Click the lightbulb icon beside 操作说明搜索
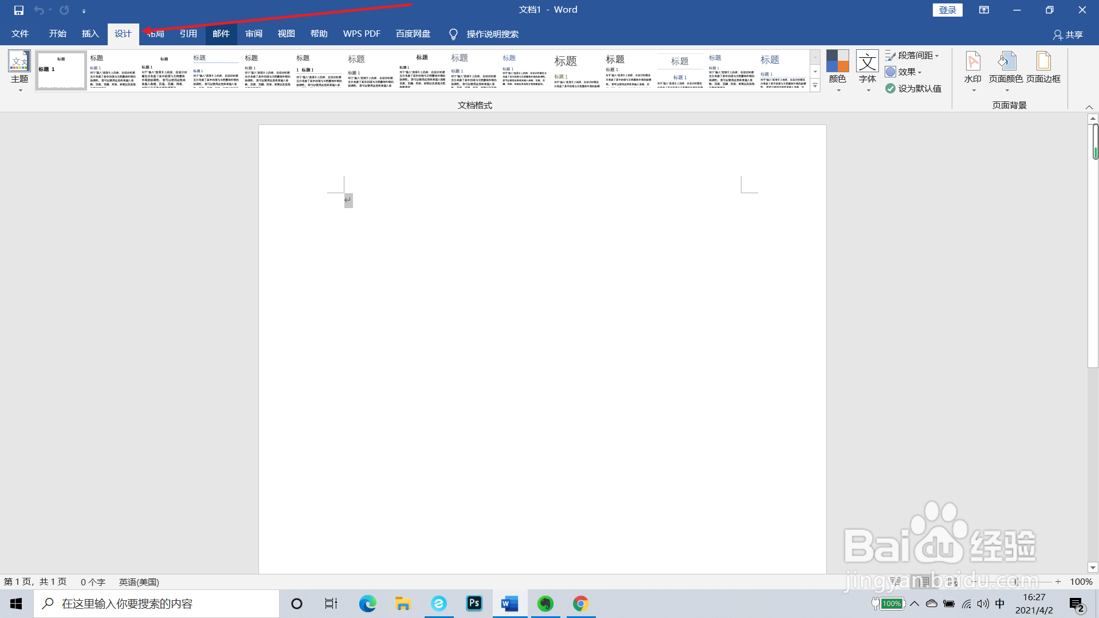The height and width of the screenshot is (618, 1099). pos(453,34)
